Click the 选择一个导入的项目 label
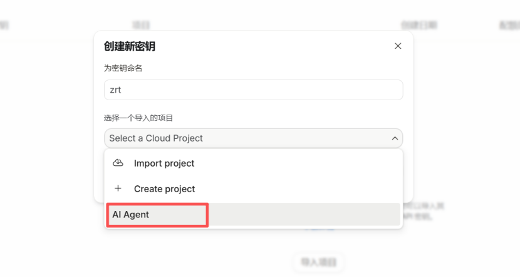Image resolution: width=520 pixels, height=278 pixels. point(138,118)
